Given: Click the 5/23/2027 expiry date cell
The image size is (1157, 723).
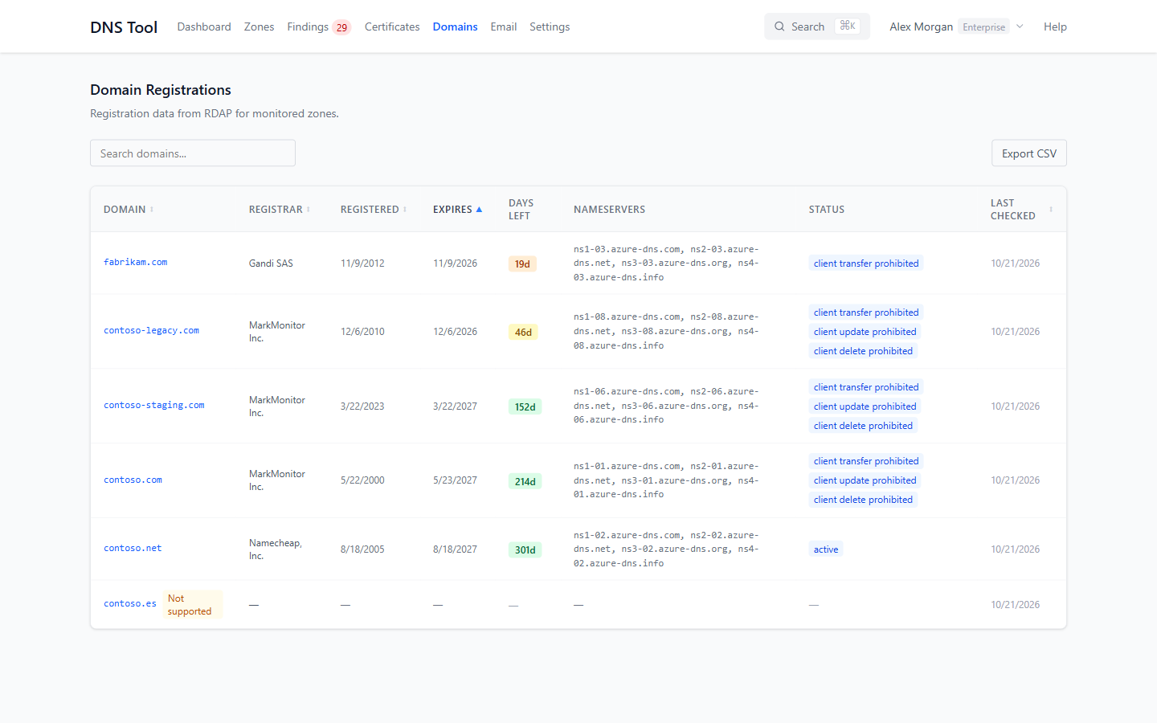Looking at the screenshot, I should 455,480.
